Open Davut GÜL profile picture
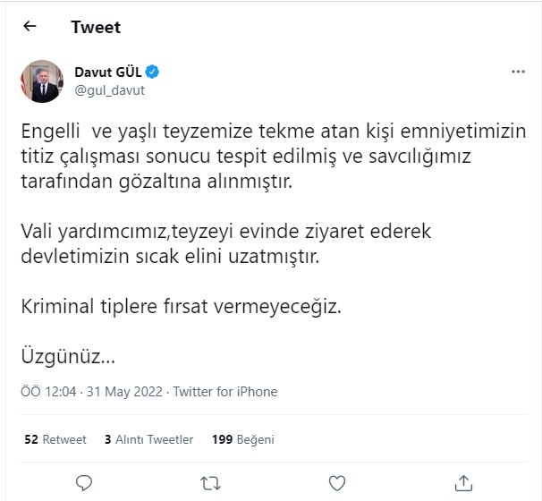 coord(42,81)
